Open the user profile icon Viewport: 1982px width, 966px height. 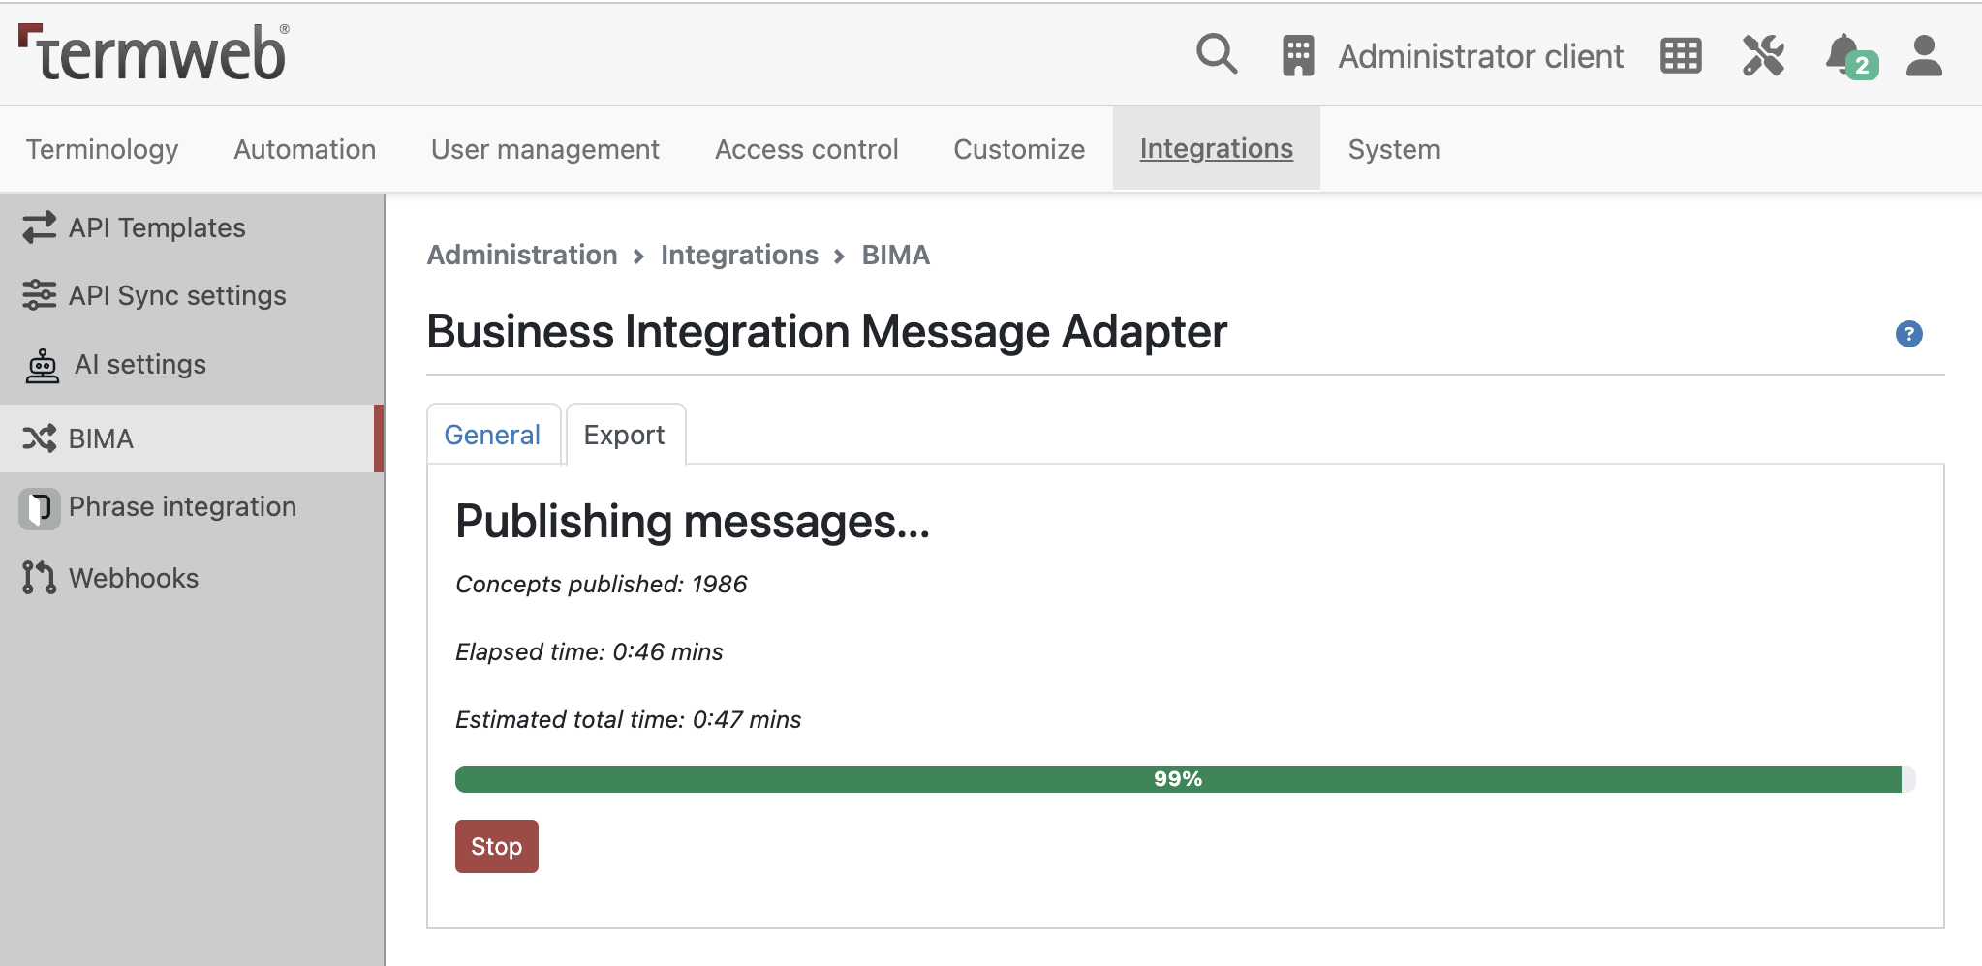1924,55
